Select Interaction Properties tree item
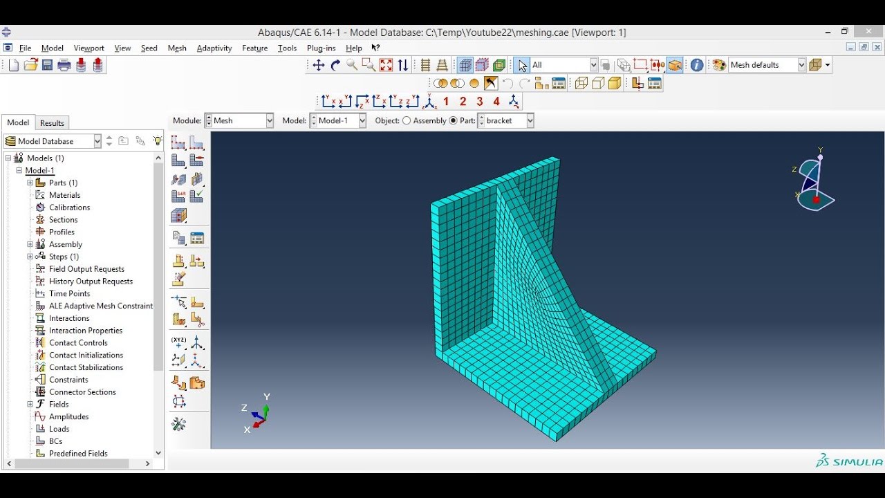Screen dimensions: 885x498 [x=86, y=331]
